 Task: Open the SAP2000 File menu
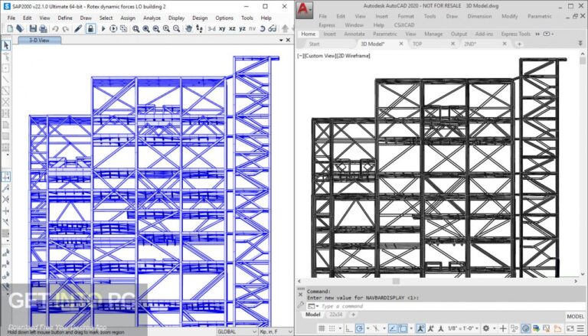coord(11,18)
